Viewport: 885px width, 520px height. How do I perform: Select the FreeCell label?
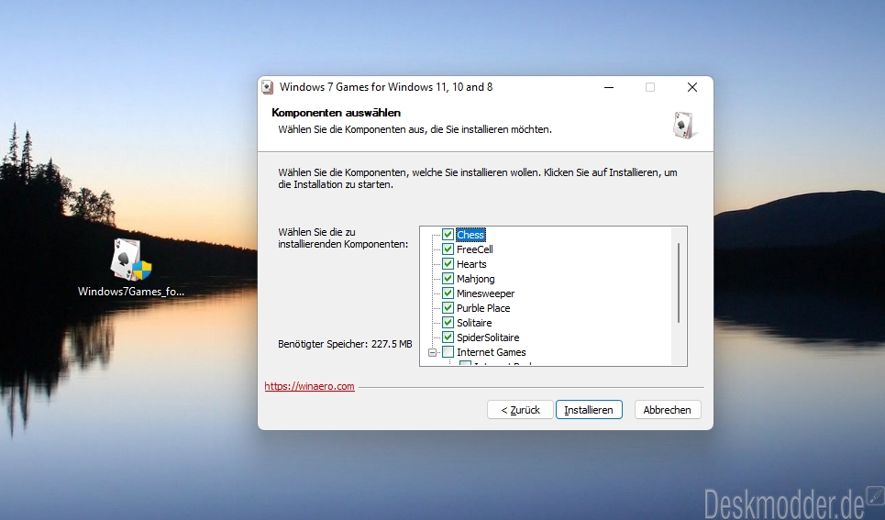coord(475,249)
